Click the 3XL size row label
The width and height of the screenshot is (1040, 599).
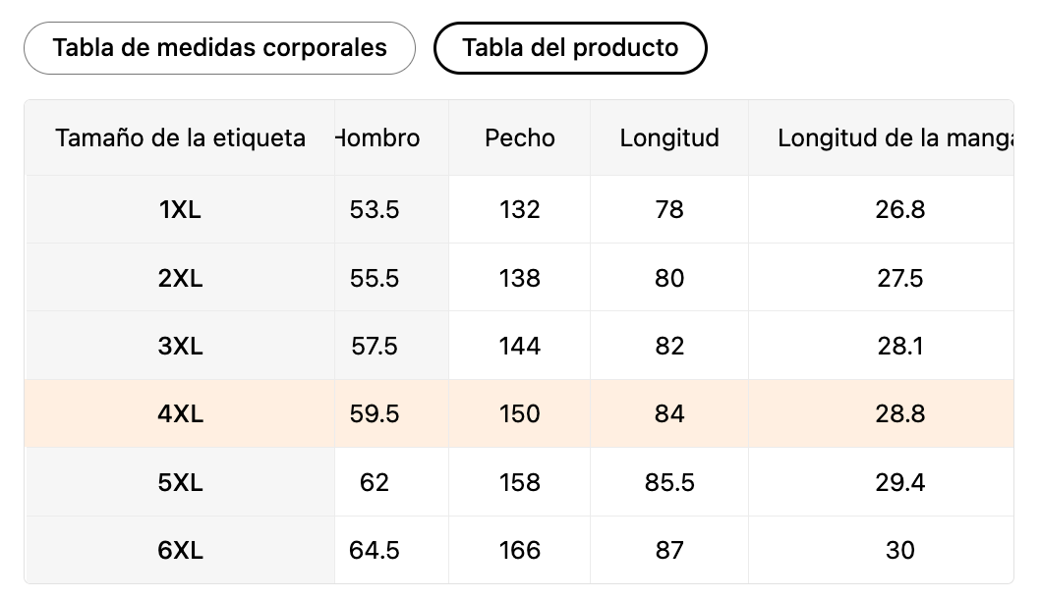point(180,346)
